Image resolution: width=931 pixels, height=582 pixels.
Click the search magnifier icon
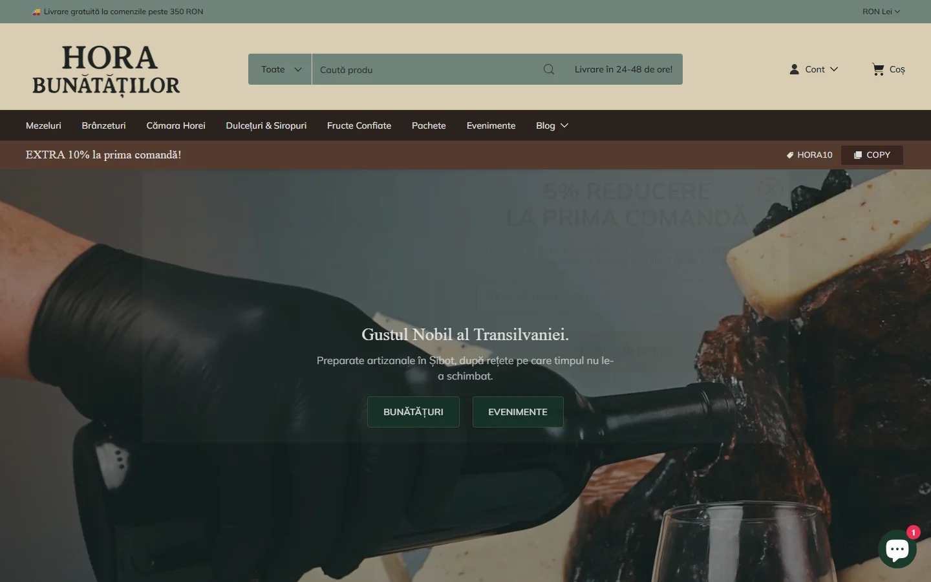[x=549, y=69]
